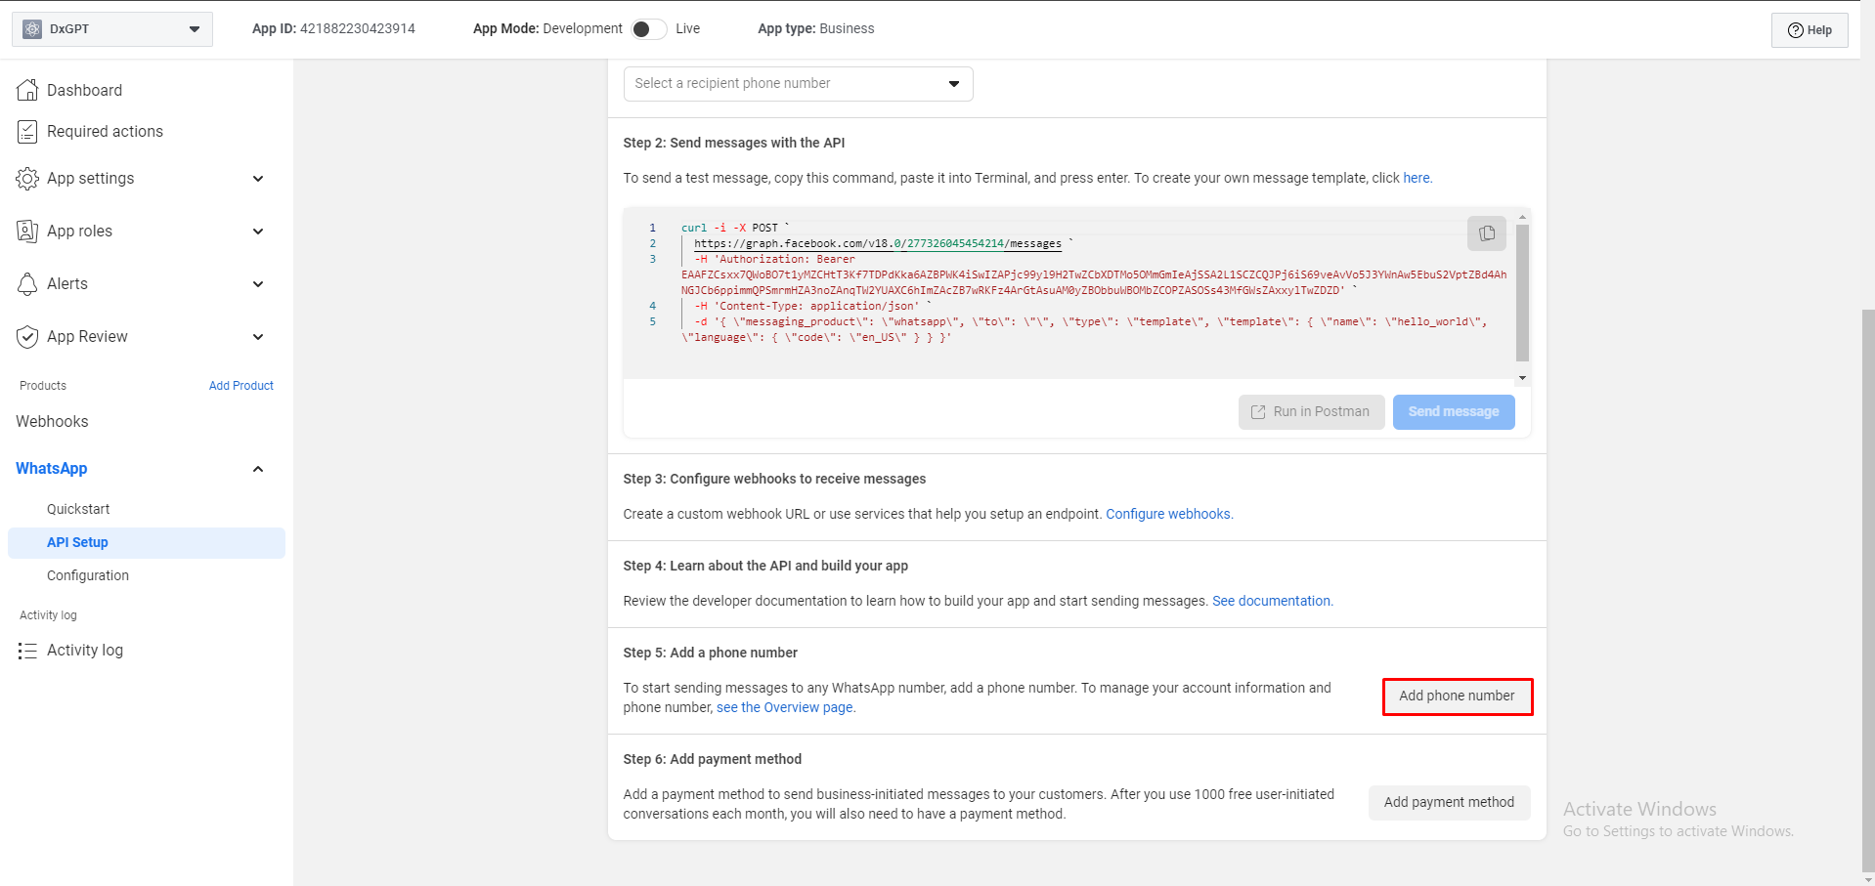Open the DxGPT app selector dropdown
This screenshot has height=886, width=1875.
(x=112, y=29)
